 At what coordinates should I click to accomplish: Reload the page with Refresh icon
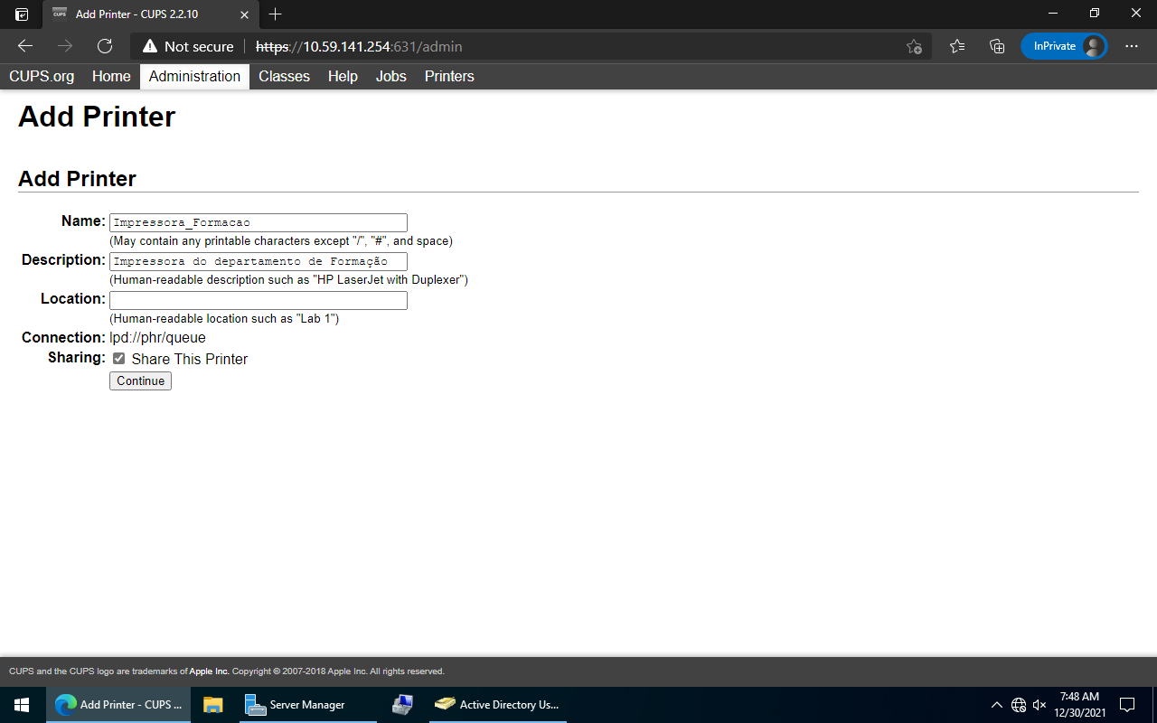[105, 46]
